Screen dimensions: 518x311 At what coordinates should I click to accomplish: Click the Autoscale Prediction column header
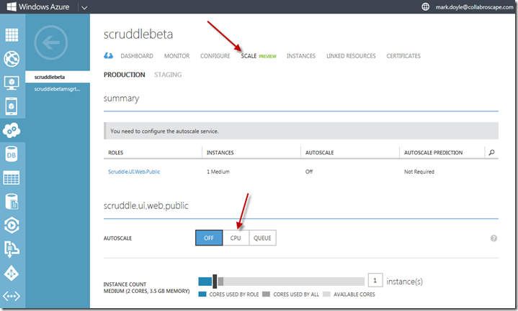433,152
